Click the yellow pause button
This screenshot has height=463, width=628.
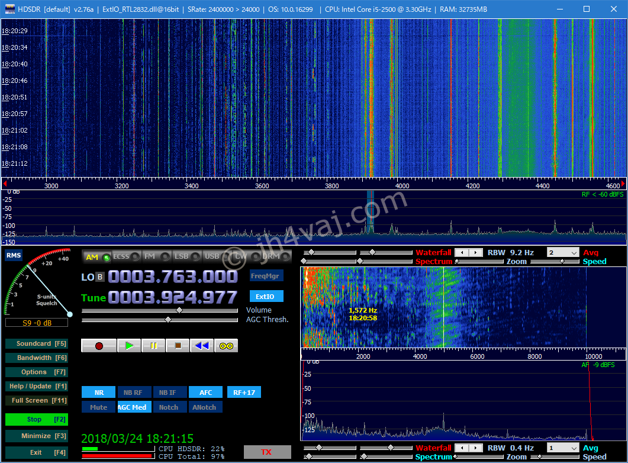(x=153, y=346)
